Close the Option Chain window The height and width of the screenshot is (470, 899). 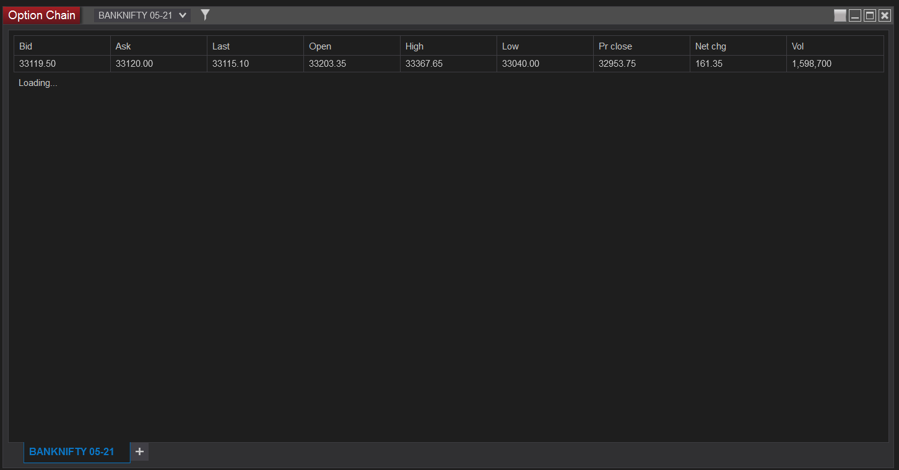tap(885, 15)
